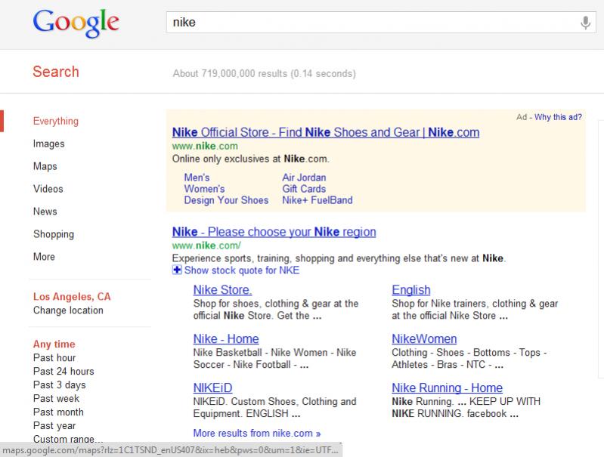This screenshot has height=457, width=604.
Task: Open the NikeWomen sitelink
Action: 424,339
